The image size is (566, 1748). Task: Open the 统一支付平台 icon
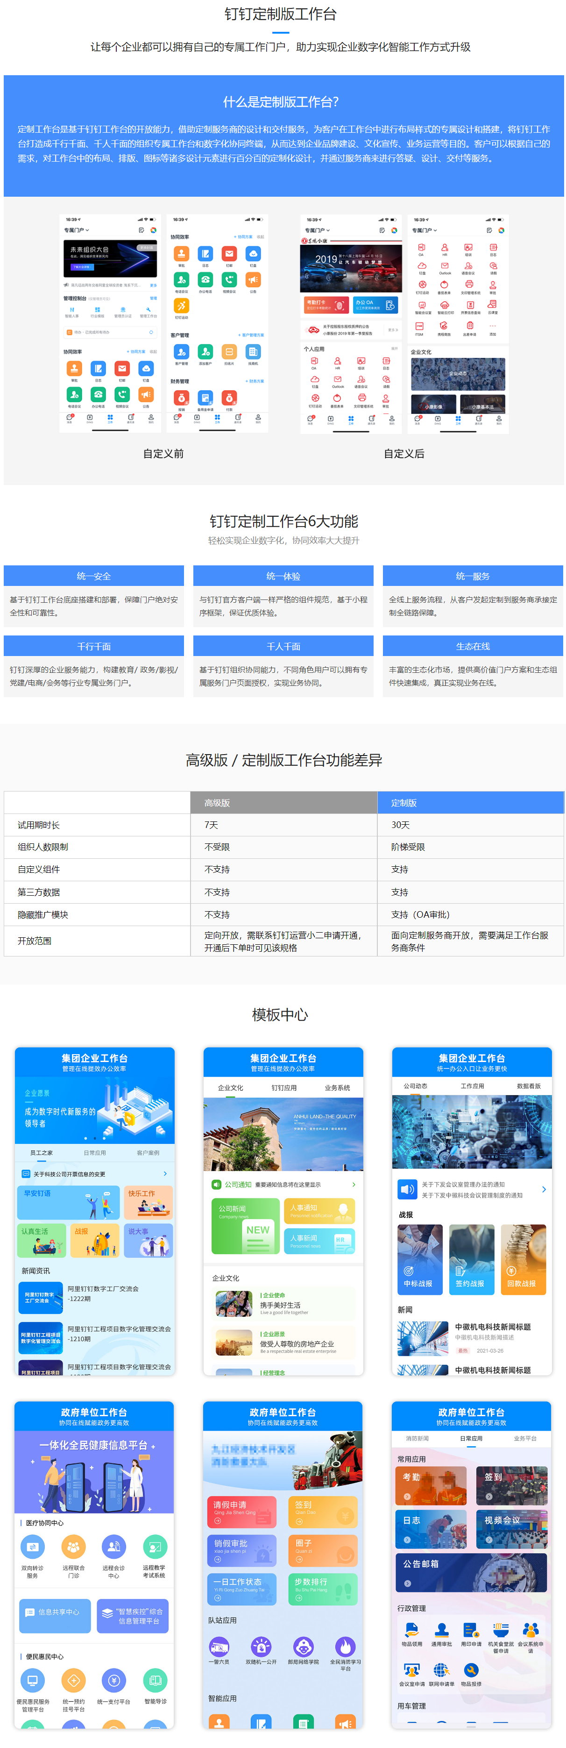click(x=113, y=1680)
